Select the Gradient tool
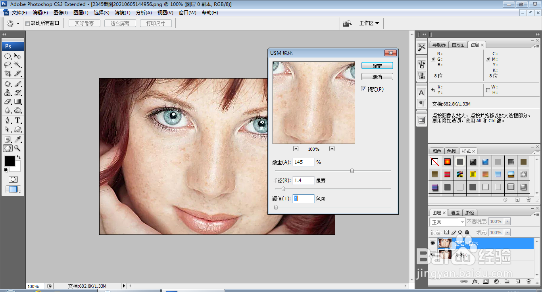Screen dimensions: 542x292 (x=17, y=102)
